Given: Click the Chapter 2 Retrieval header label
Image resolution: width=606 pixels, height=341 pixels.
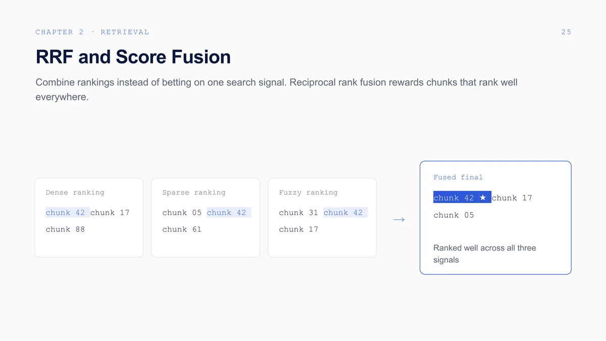Looking at the screenshot, I should [x=92, y=32].
